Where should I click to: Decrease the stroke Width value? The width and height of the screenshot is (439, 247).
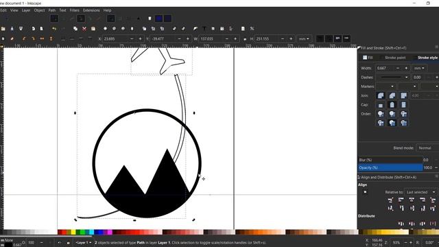(x=398, y=68)
